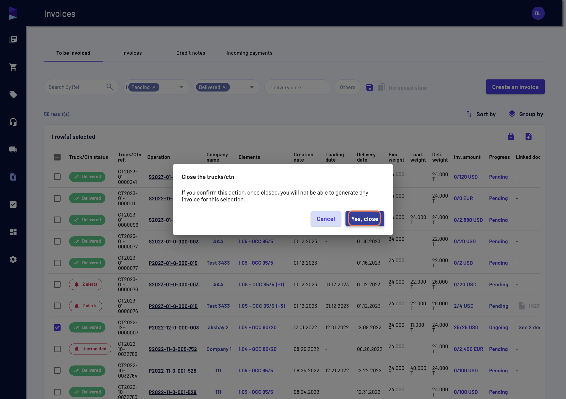This screenshot has height=399, width=566.
Task: Open the DL user avatar
Action: [538, 13]
